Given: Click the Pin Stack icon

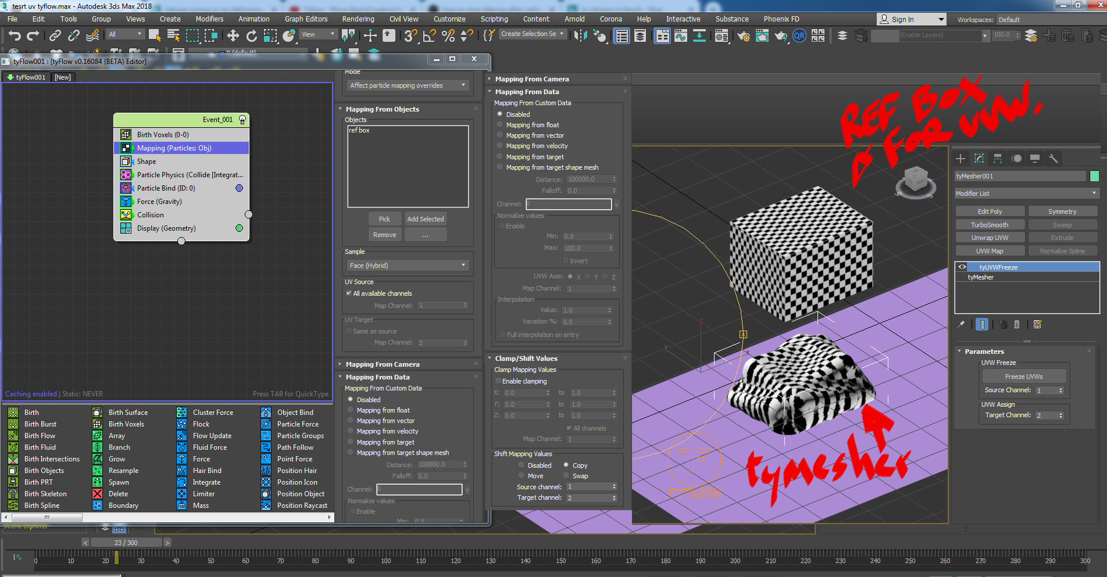Looking at the screenshot, I should (x=961, y=324).
